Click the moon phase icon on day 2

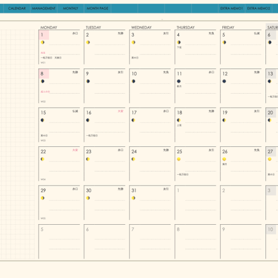[x=88, y=42]
